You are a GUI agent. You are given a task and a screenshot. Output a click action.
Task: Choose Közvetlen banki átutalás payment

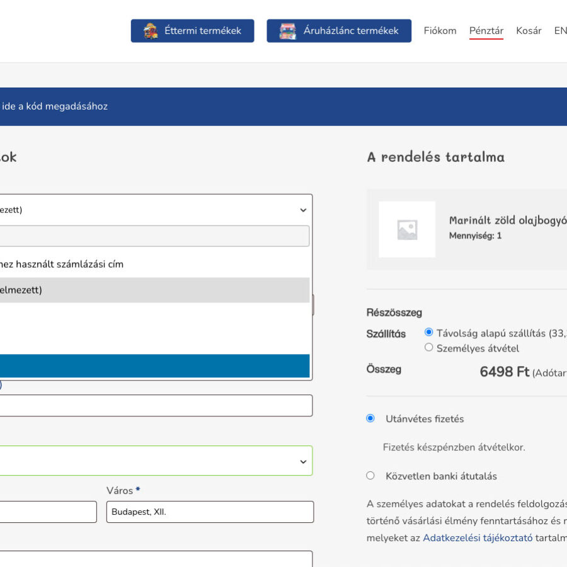pyautogui.click(x=370, y=476)
